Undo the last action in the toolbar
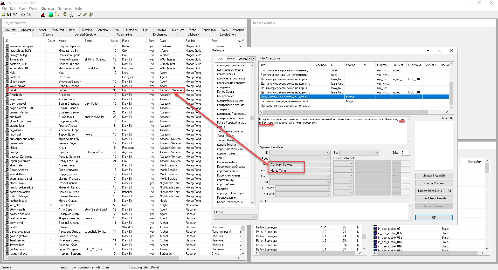The height and width of the screenshot is (270, 498). tap(23, 15)
